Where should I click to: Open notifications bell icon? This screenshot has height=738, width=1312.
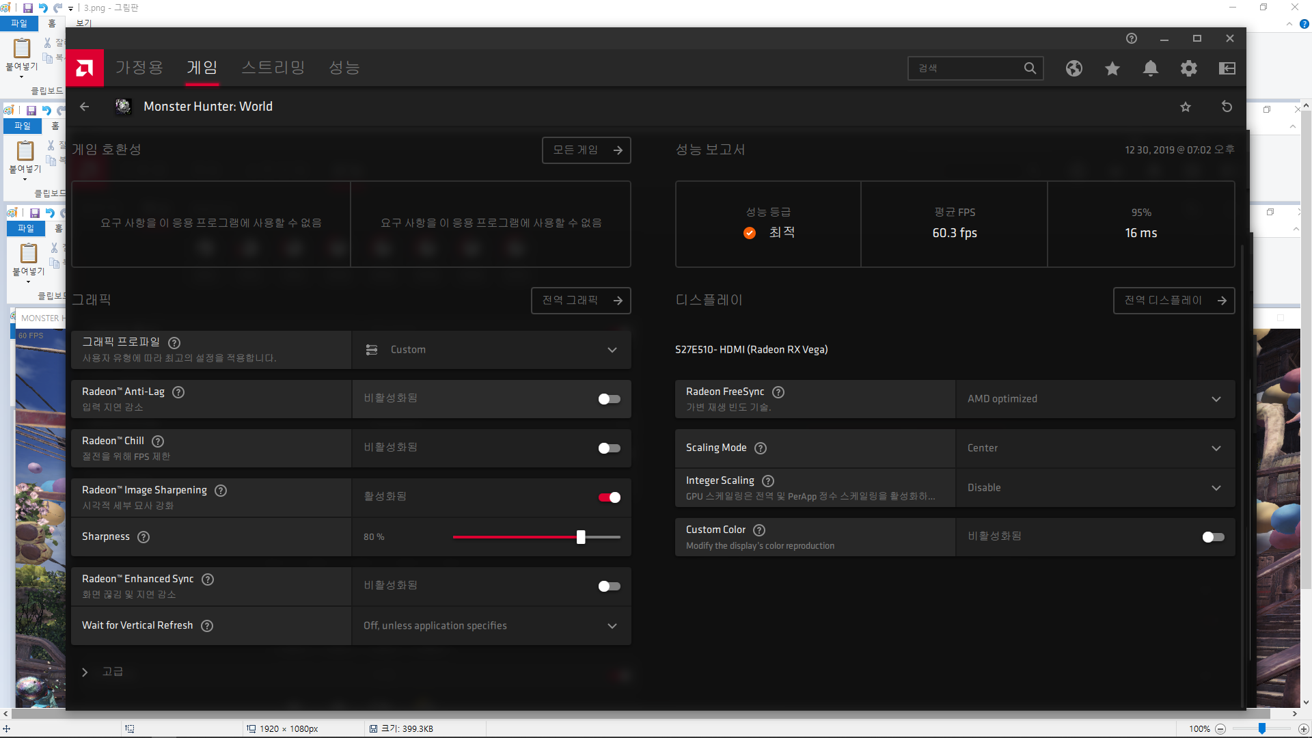(x=1151, y=68)
